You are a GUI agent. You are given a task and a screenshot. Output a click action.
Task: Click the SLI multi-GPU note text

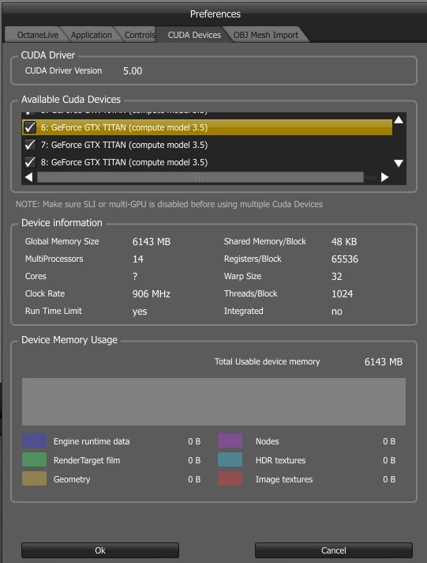pyautogui.click(x=169, y=204)
